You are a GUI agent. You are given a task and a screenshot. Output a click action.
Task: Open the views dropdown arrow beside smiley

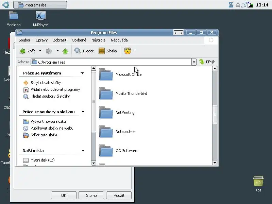click(133, 51)
